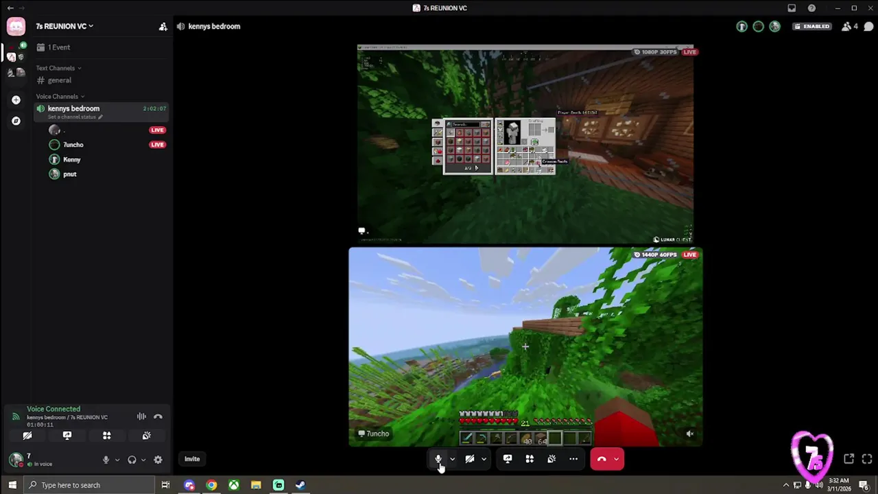This screenshot has height=494, width=878.
Task: Open Google Chrome from the taskbar
Action: (x=211, y=485)
